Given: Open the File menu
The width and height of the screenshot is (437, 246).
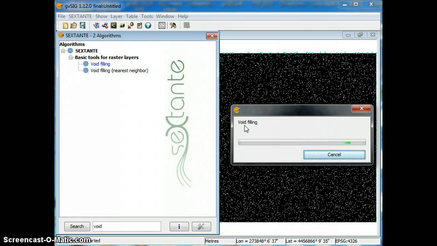Looking at the screenshot, I should pyautogui.click(x=61, y=16).
